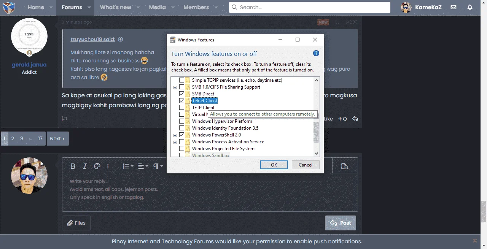Click the search magnifier icon
This screenshot has width=487, height=249.
click(x=234, y=7)
